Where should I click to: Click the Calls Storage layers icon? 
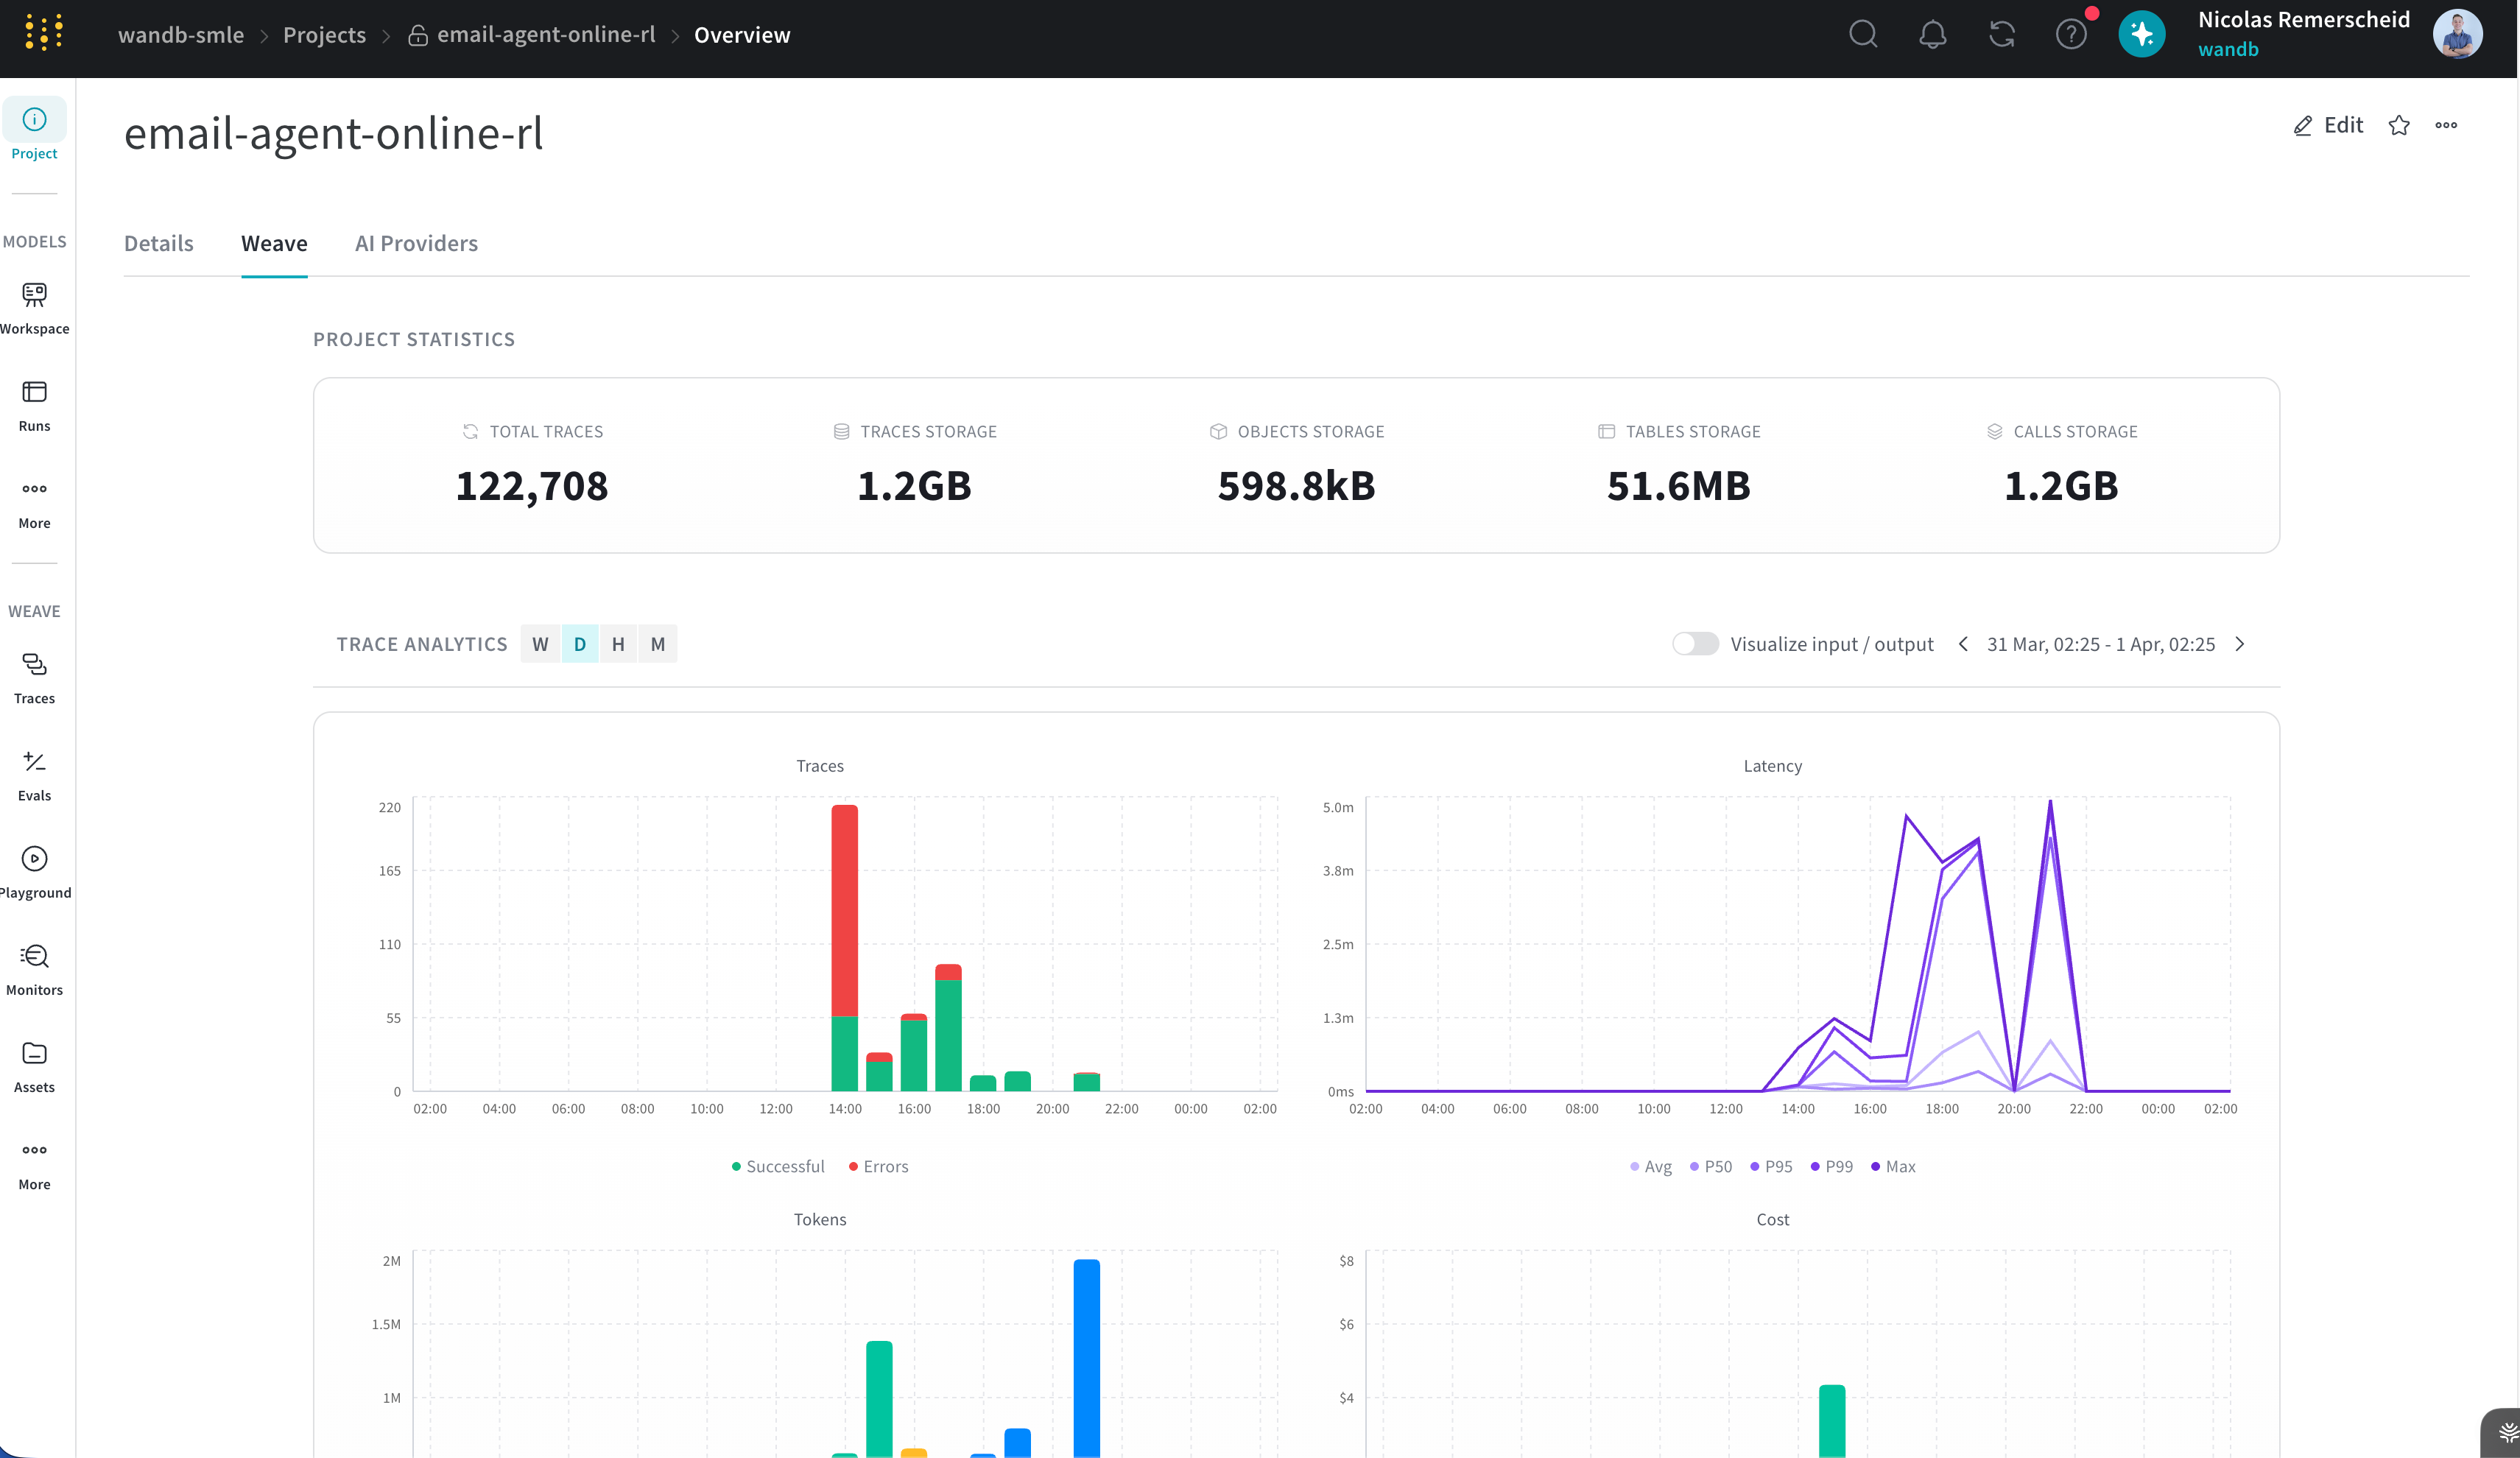1994,431
